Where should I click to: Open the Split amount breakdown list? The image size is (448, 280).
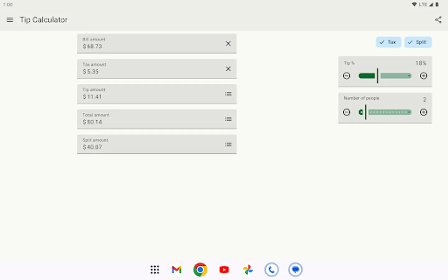pyautogui.click(x=228, y=144)
